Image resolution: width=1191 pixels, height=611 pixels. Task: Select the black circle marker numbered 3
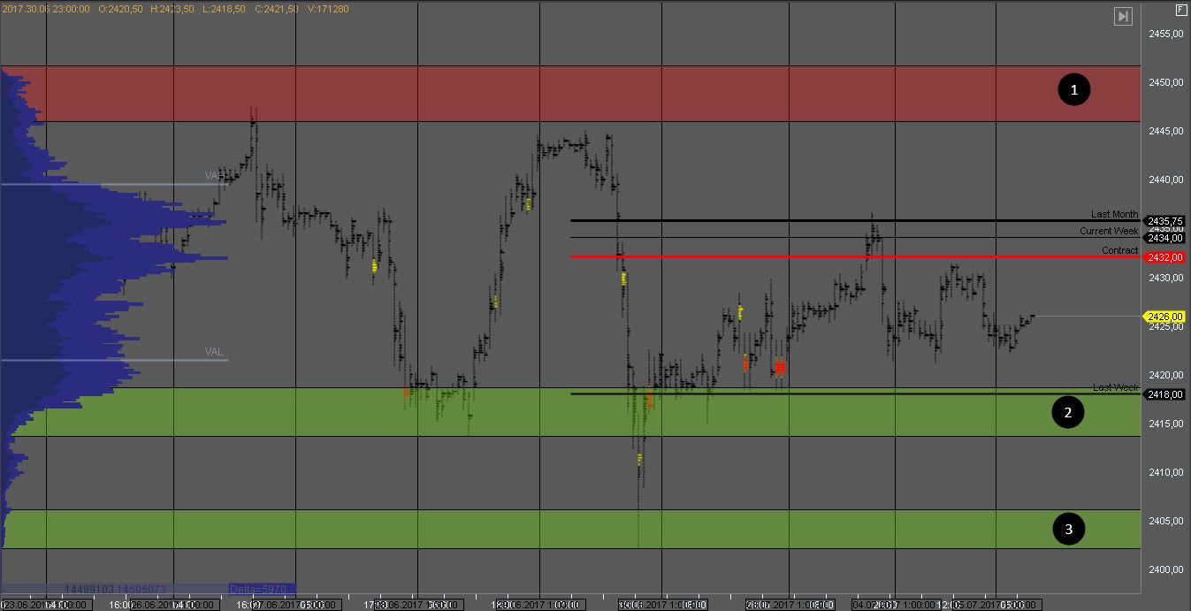(x=1069, y=529)
